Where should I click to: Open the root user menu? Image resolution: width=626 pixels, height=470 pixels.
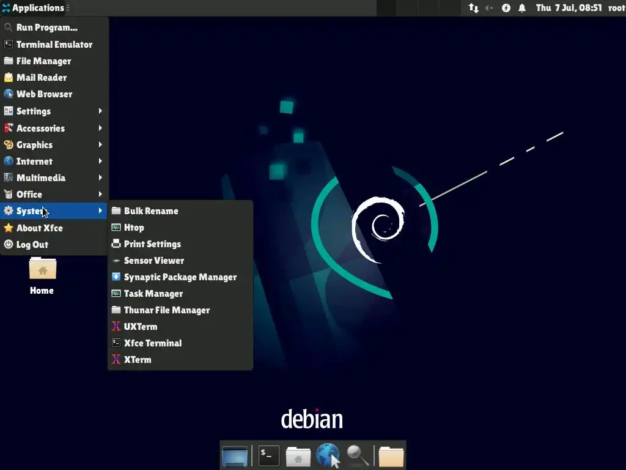click(x=616, y=8)
